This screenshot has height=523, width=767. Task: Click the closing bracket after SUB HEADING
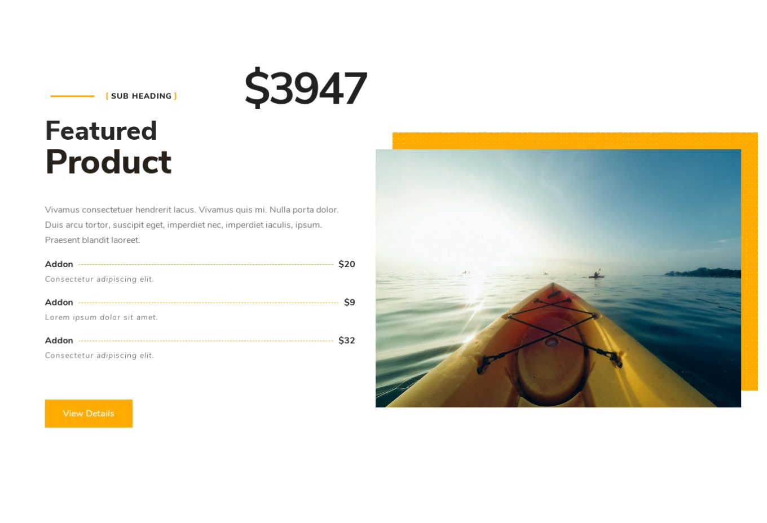click(x=175, y=96)
